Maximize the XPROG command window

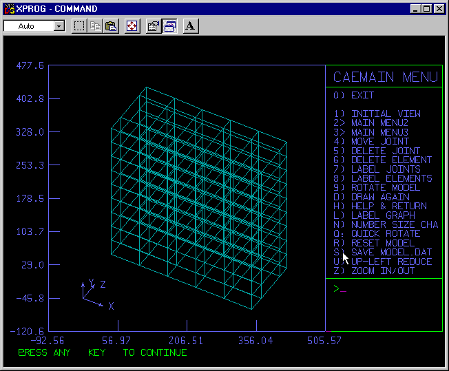coord(427,9)
